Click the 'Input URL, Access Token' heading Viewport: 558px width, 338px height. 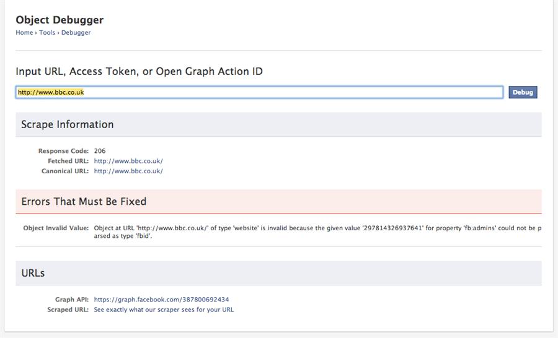(139, 71)
